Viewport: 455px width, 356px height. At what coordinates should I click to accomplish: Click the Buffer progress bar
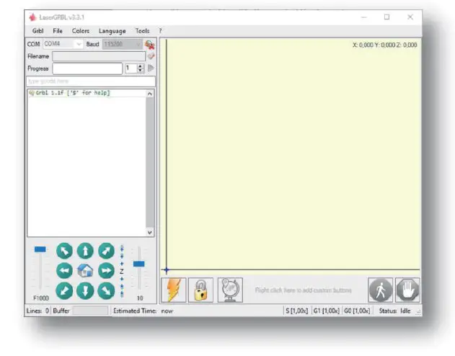pos(90,311)
